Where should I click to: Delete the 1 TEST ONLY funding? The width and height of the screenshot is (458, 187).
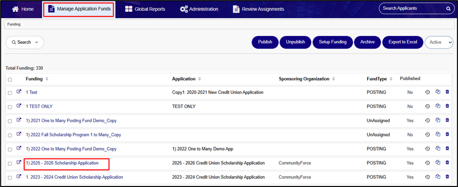click(447, 106)
